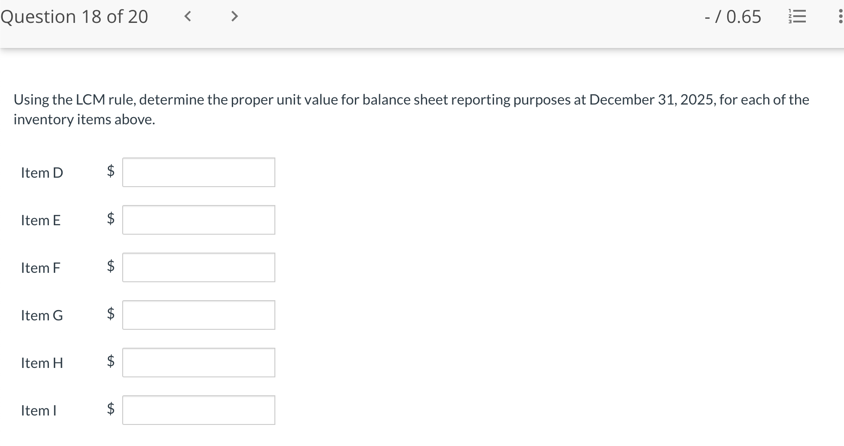Viewport: 844px width, 446px height.
Task: Click inside the Item D answer field
Action: coord(199,172)
